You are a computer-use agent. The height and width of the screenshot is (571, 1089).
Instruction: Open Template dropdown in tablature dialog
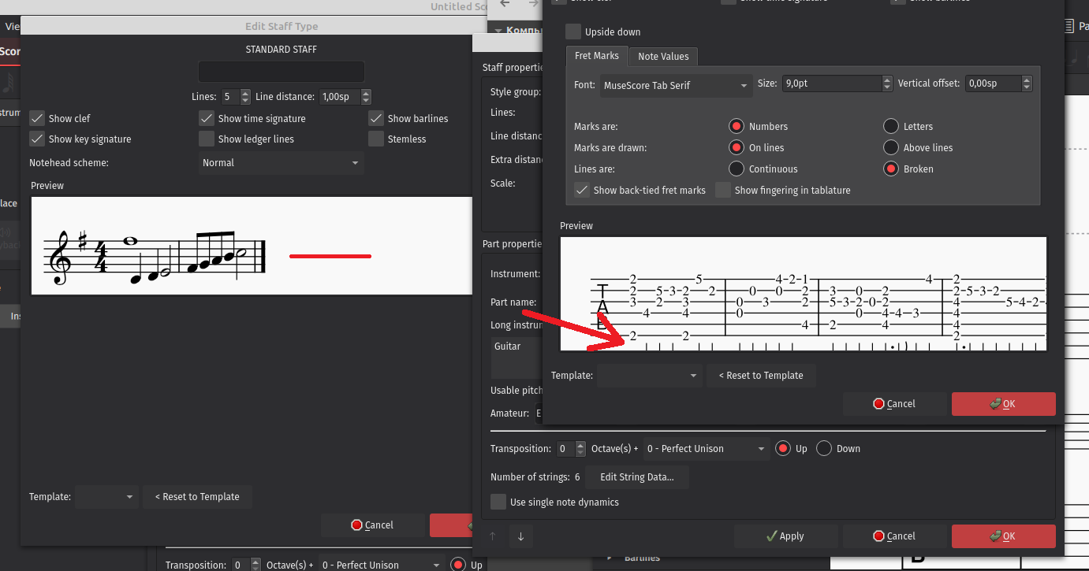point(649,376)
